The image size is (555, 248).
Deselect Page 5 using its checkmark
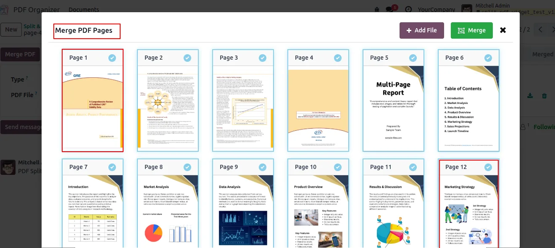point(413,58)
